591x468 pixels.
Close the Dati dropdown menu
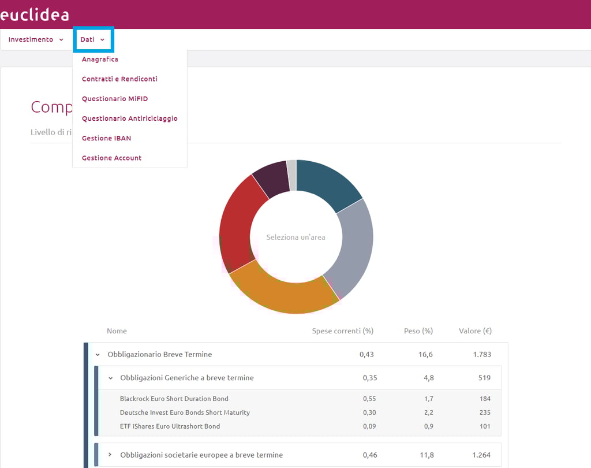[x=93, y=40]
